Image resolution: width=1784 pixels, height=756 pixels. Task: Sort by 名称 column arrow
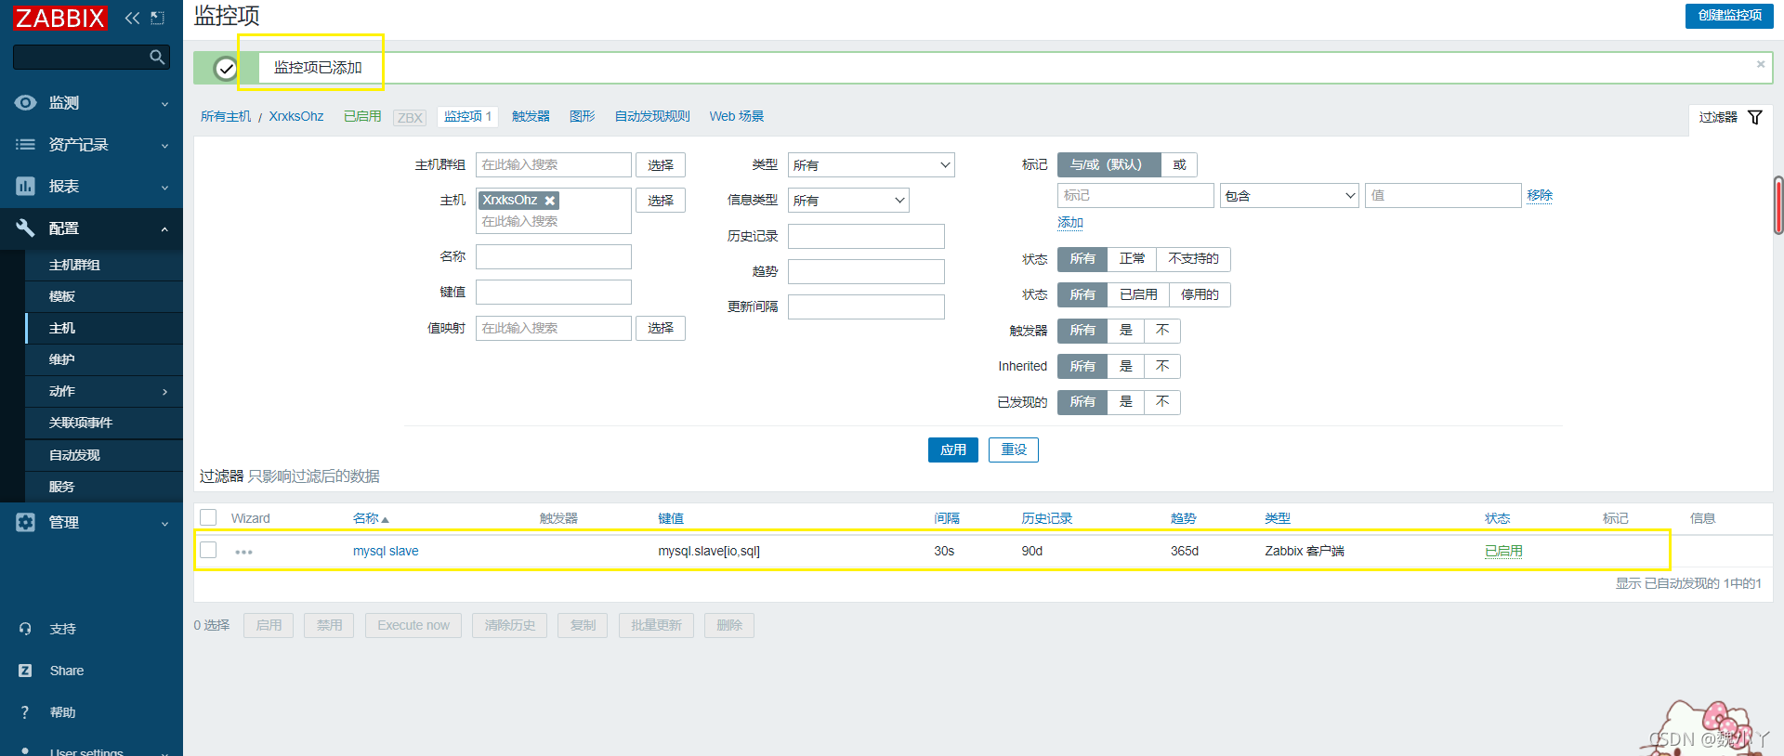click(x=385, y=519)
